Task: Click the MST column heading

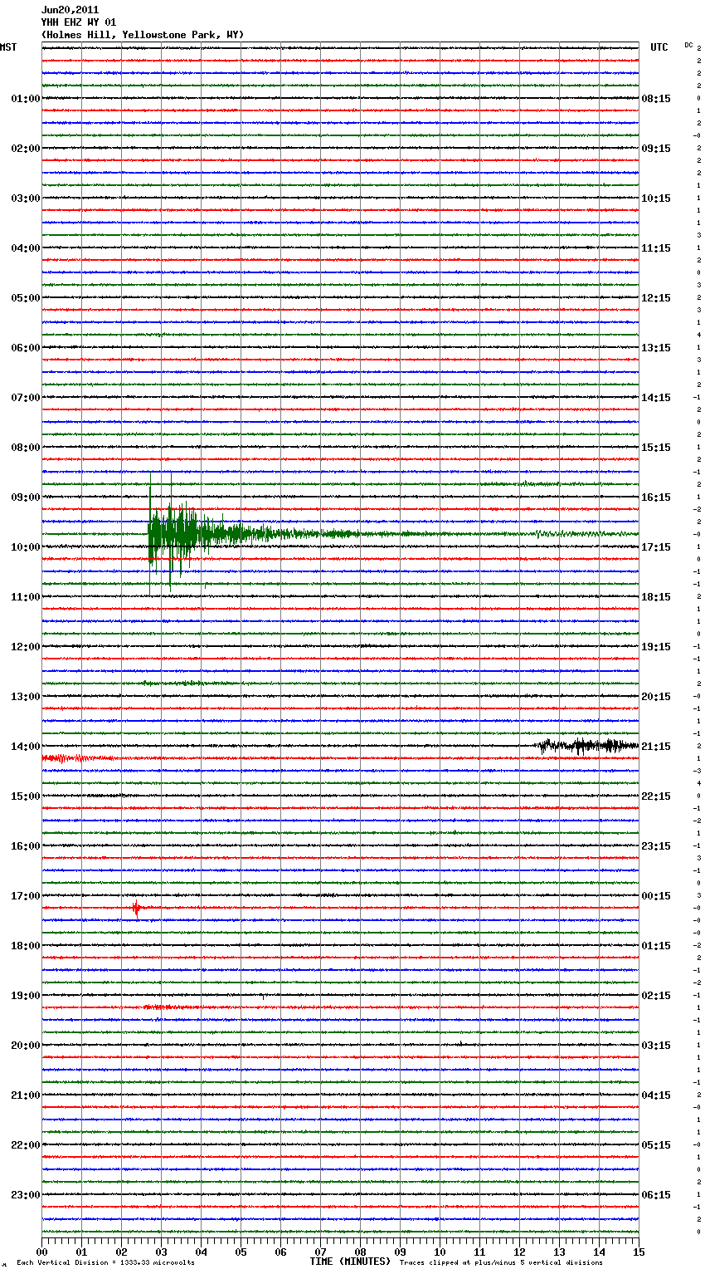Action: pyautogui.click(x=8, y=47)
